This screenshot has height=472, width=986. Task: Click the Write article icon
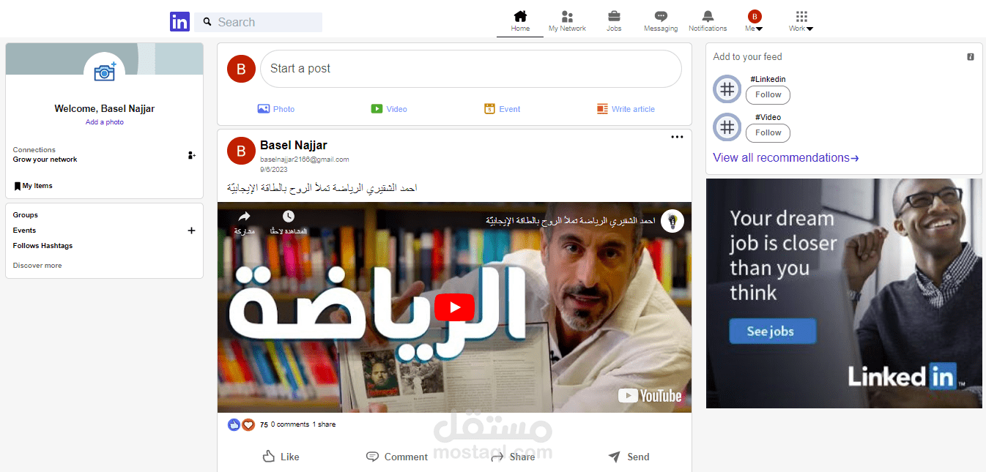pos(602,109)
